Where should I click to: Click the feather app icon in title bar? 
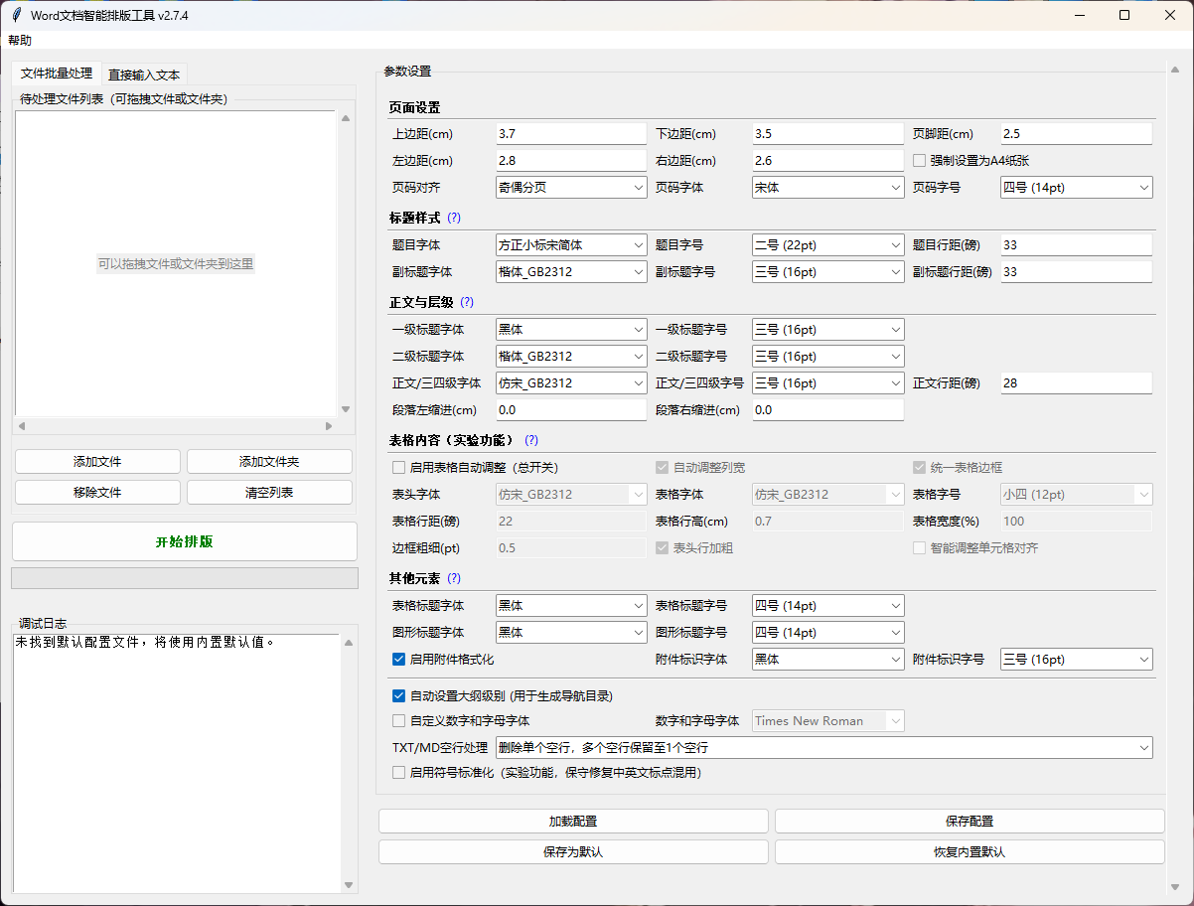(x=16, y=15)
